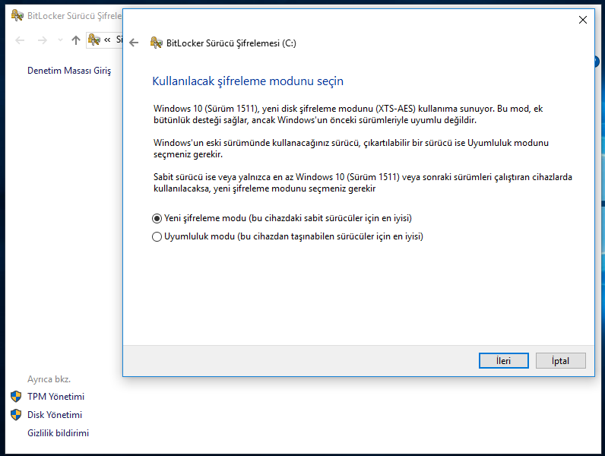Select the Yeni şifreleme modu radio button

[157, 218]
